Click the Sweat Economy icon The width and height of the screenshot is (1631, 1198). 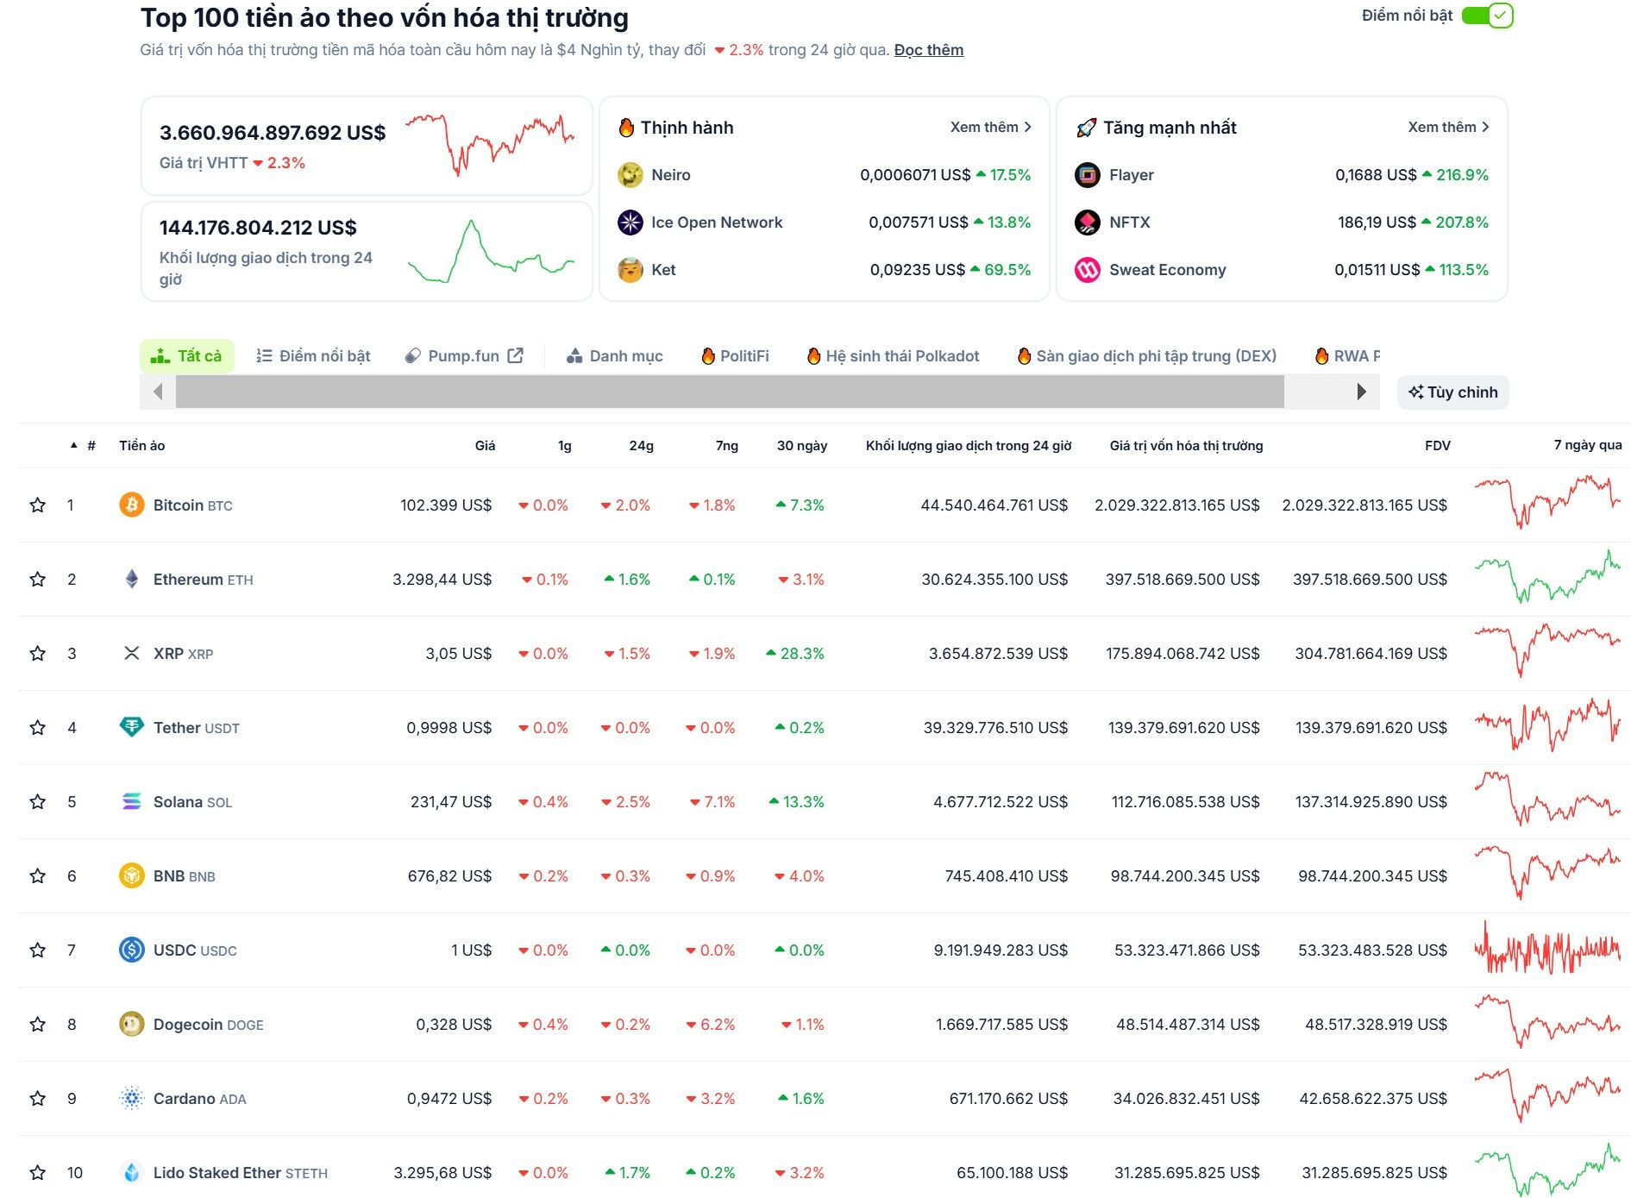(x=1088, y=270)
